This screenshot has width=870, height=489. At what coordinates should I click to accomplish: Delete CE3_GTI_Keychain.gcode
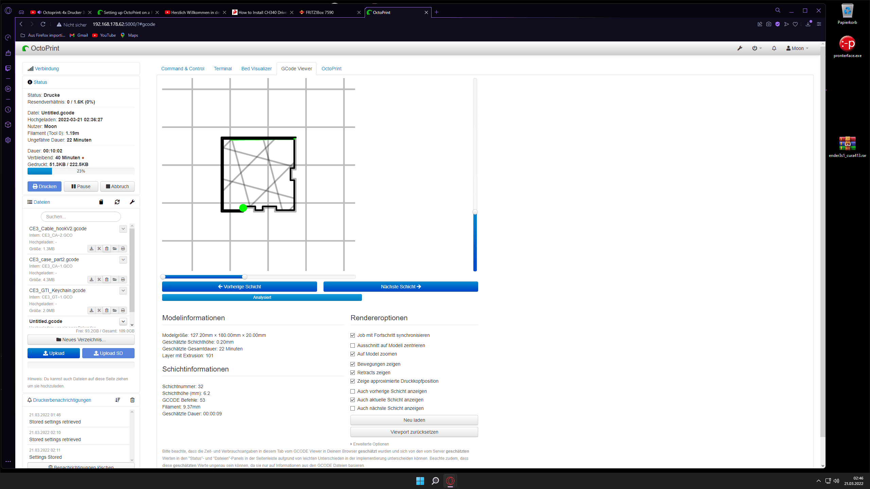point(107,310)
